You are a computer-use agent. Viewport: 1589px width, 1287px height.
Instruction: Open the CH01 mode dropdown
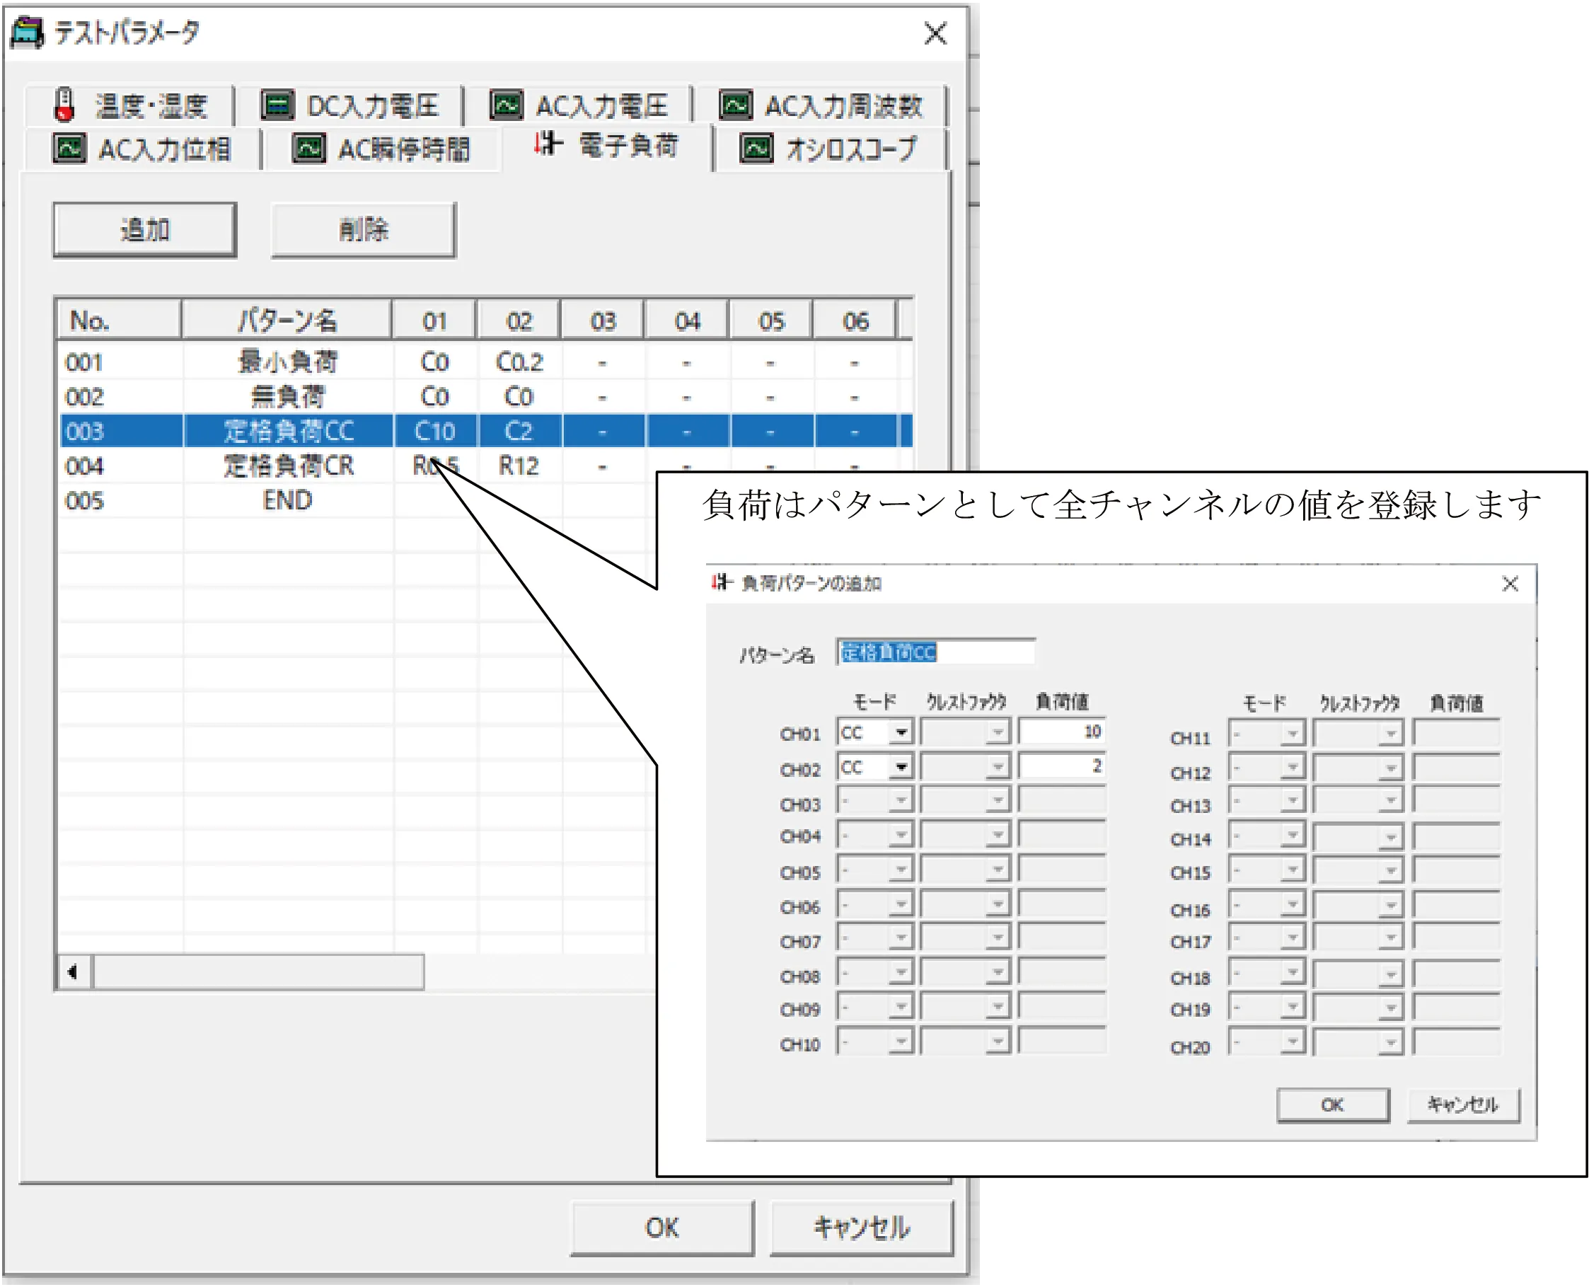(901, 732)
